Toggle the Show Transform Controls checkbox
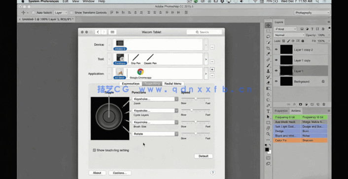This screenshot has height=179, width=348. tap(71, 13)
